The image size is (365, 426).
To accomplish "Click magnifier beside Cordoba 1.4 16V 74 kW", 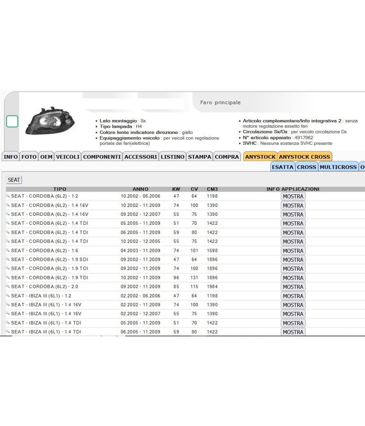I will (x=8, y=205).
